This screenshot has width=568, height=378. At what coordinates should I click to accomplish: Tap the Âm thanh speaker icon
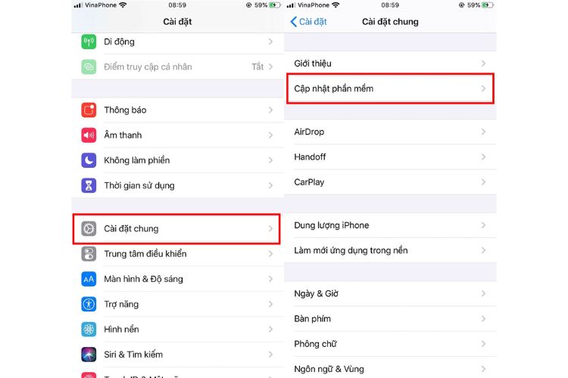89,135
